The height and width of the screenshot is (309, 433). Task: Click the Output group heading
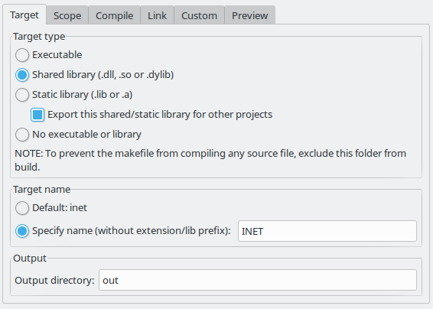tap(30, 259)
